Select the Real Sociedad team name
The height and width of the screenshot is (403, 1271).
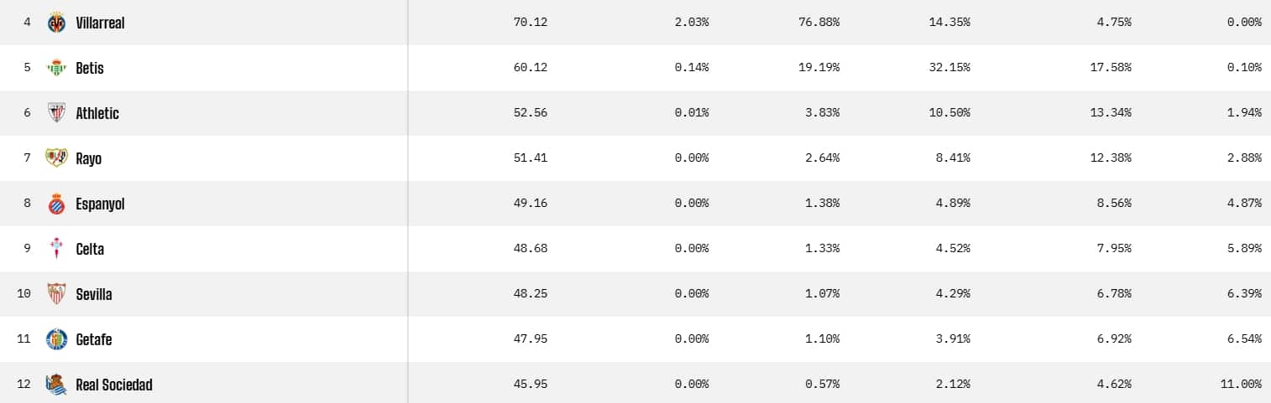(114, 385)
